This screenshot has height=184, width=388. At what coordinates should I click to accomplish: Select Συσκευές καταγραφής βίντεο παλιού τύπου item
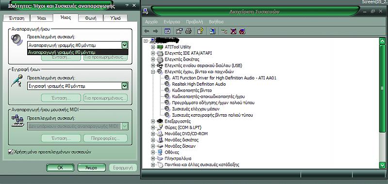point(212,115)
